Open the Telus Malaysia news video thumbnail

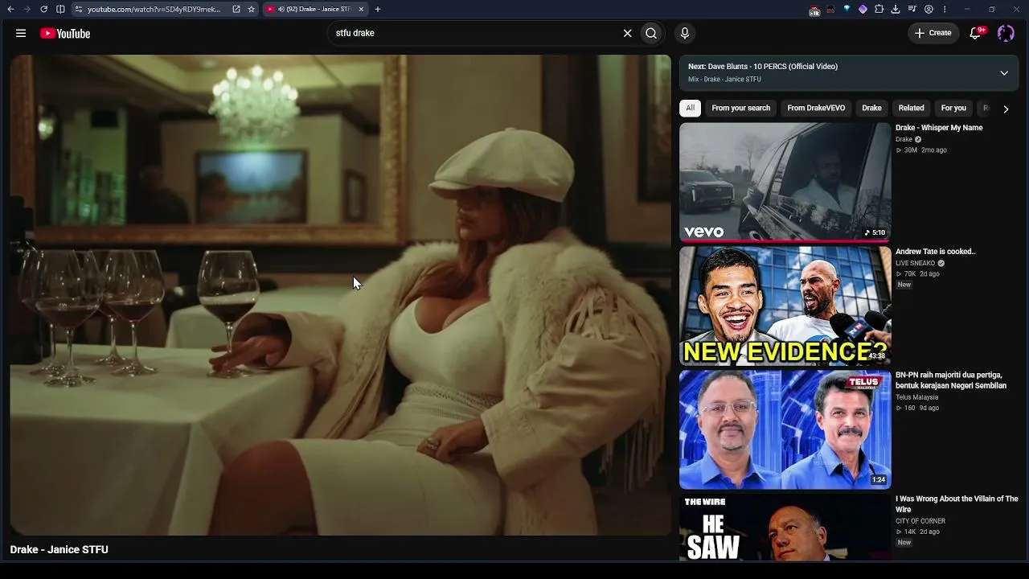click(x=785, y=429)
